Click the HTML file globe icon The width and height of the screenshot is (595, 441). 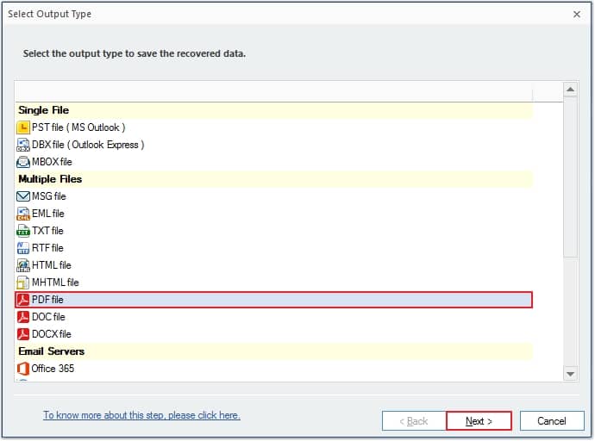[23, 265]
